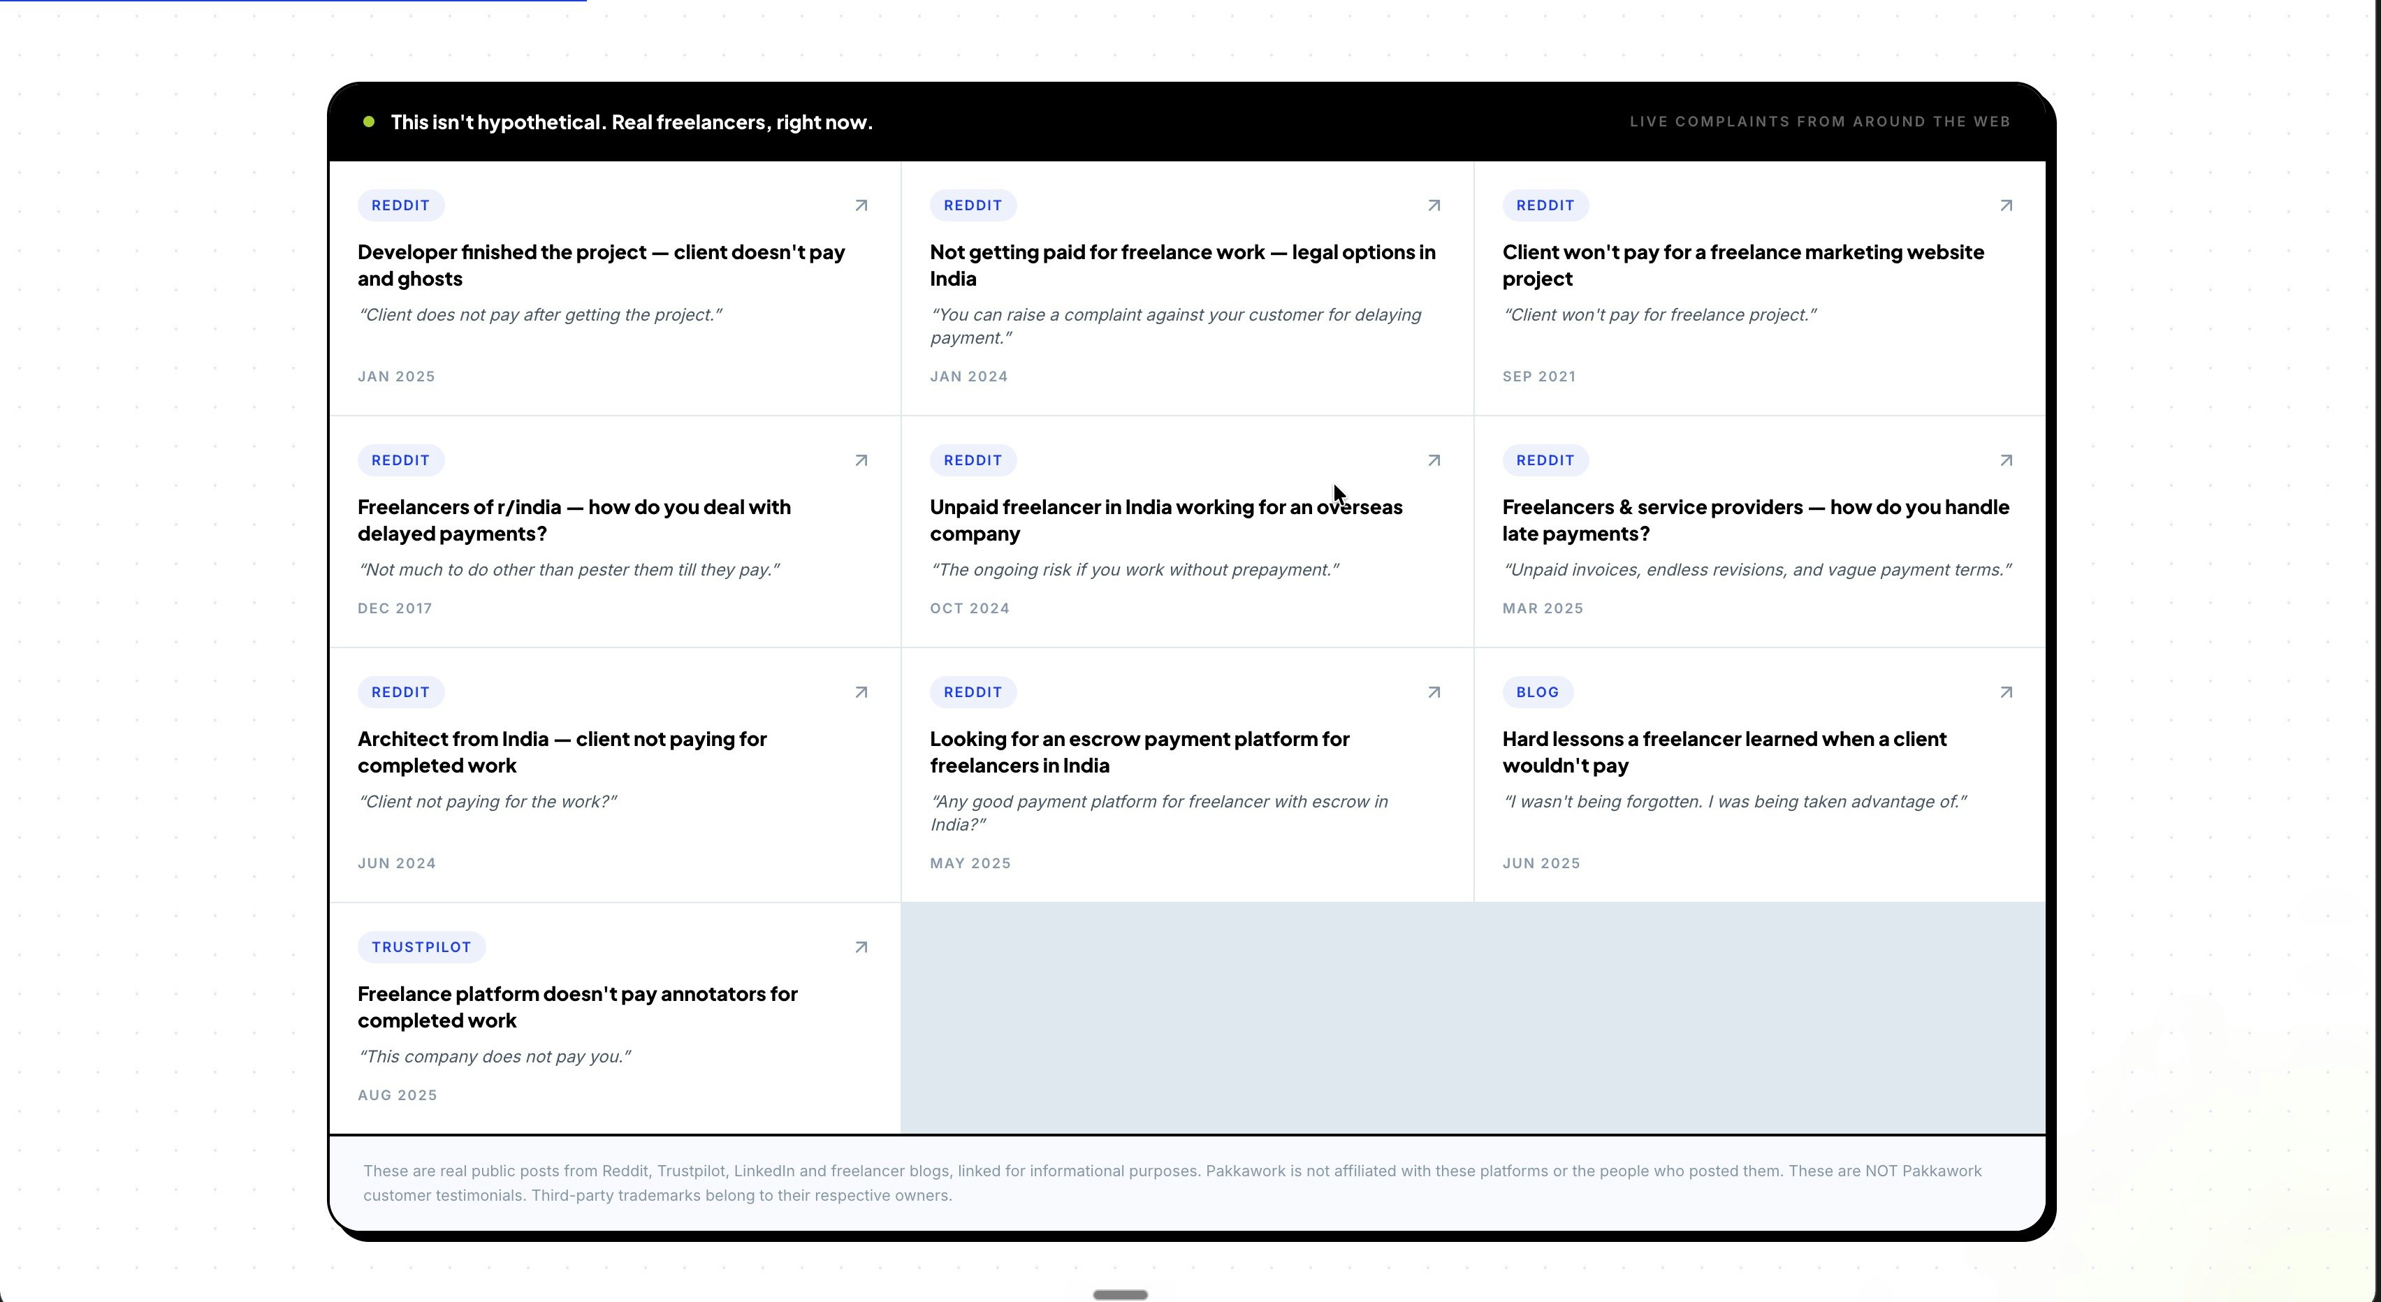Open 'Developer finished the project — client doesn't pay' title
The image size is (2381, 1302).
pos(601,265)
